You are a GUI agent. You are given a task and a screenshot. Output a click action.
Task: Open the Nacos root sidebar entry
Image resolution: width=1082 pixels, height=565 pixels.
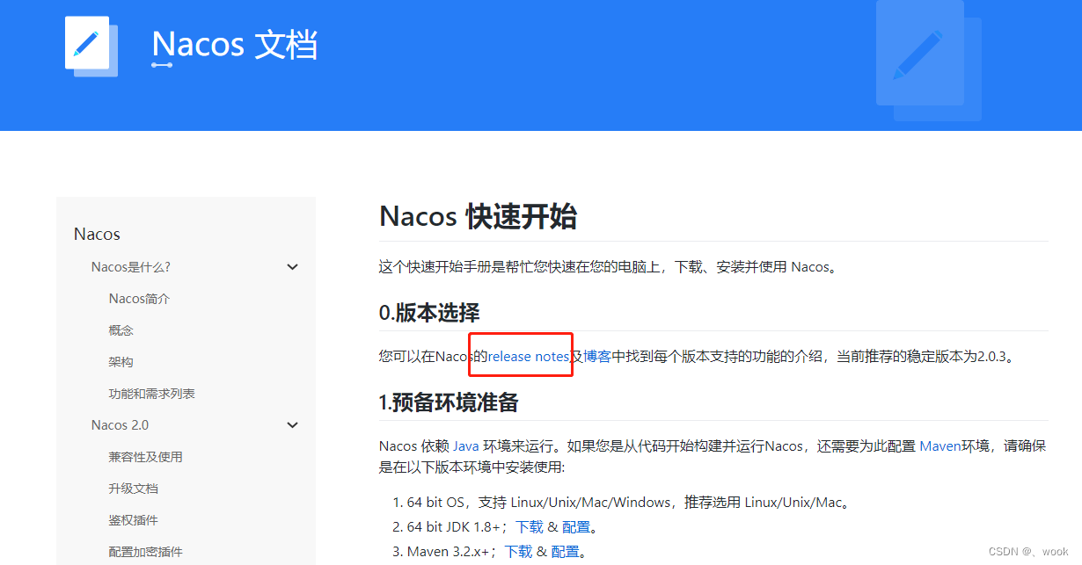[97, 234]
